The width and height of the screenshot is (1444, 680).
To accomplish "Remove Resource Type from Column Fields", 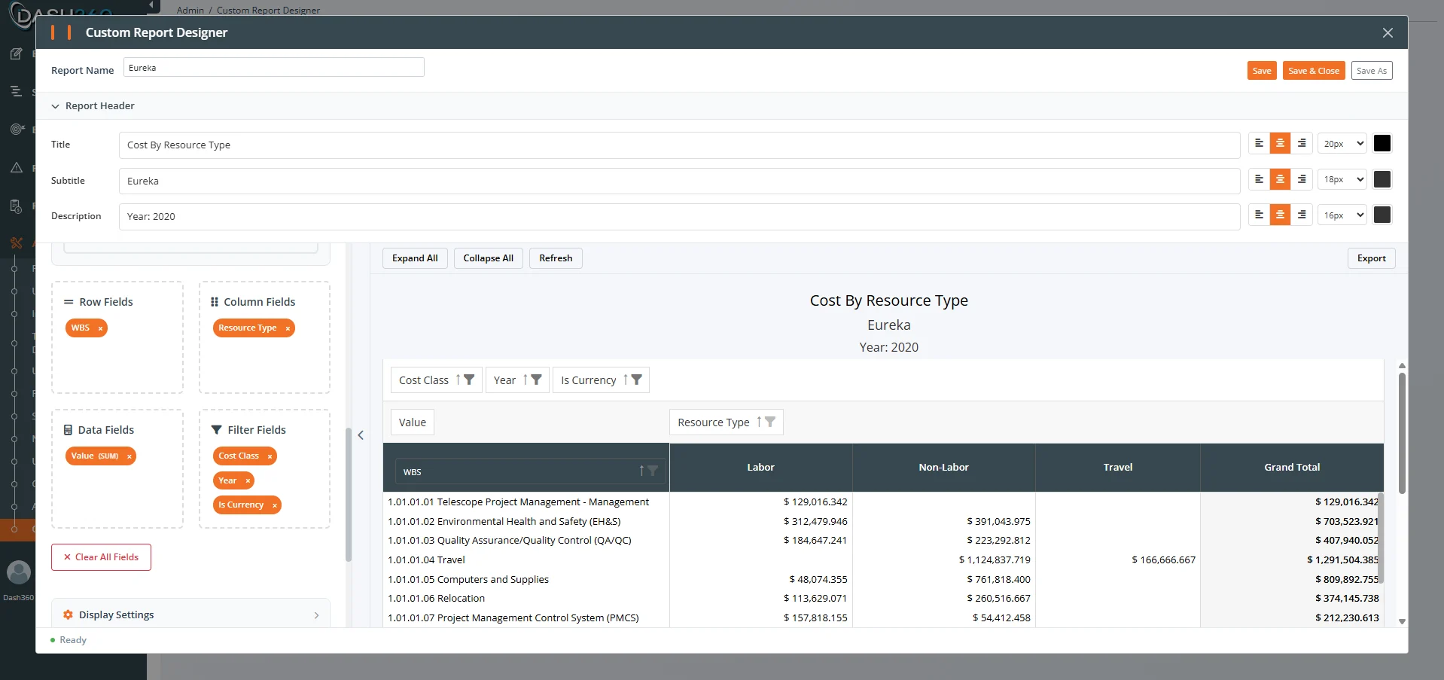I will tap(288, 328).
